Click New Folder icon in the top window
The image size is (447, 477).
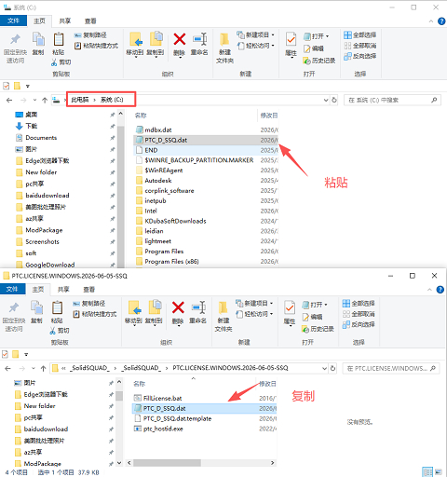pos(224,40)
